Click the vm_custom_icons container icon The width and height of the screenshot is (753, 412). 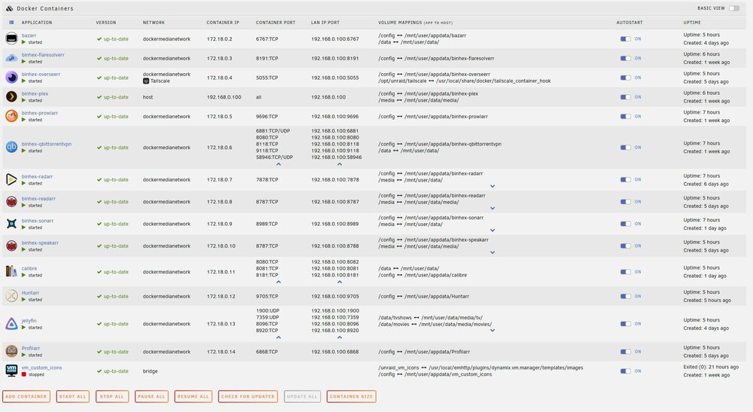click(x=11, y=371)
